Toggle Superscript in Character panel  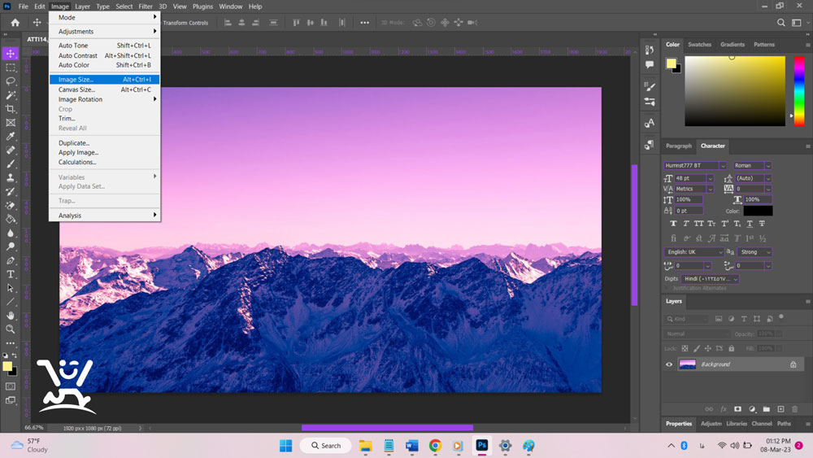tap(725, 224)
